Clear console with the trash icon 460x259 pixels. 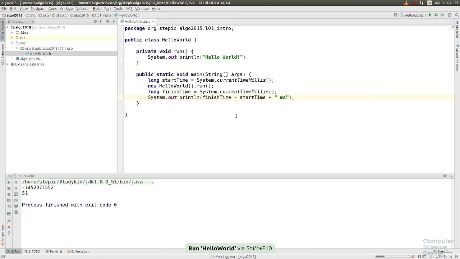(x=16, y=212)
